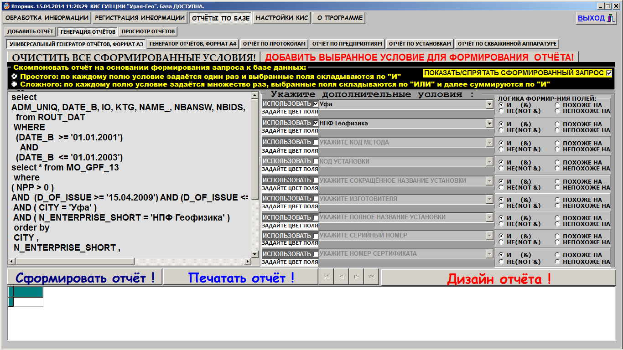Viewport: 623px width, 350px height.
Task: Click SQL query box scroll right arrow
Action: pos(248,261)
